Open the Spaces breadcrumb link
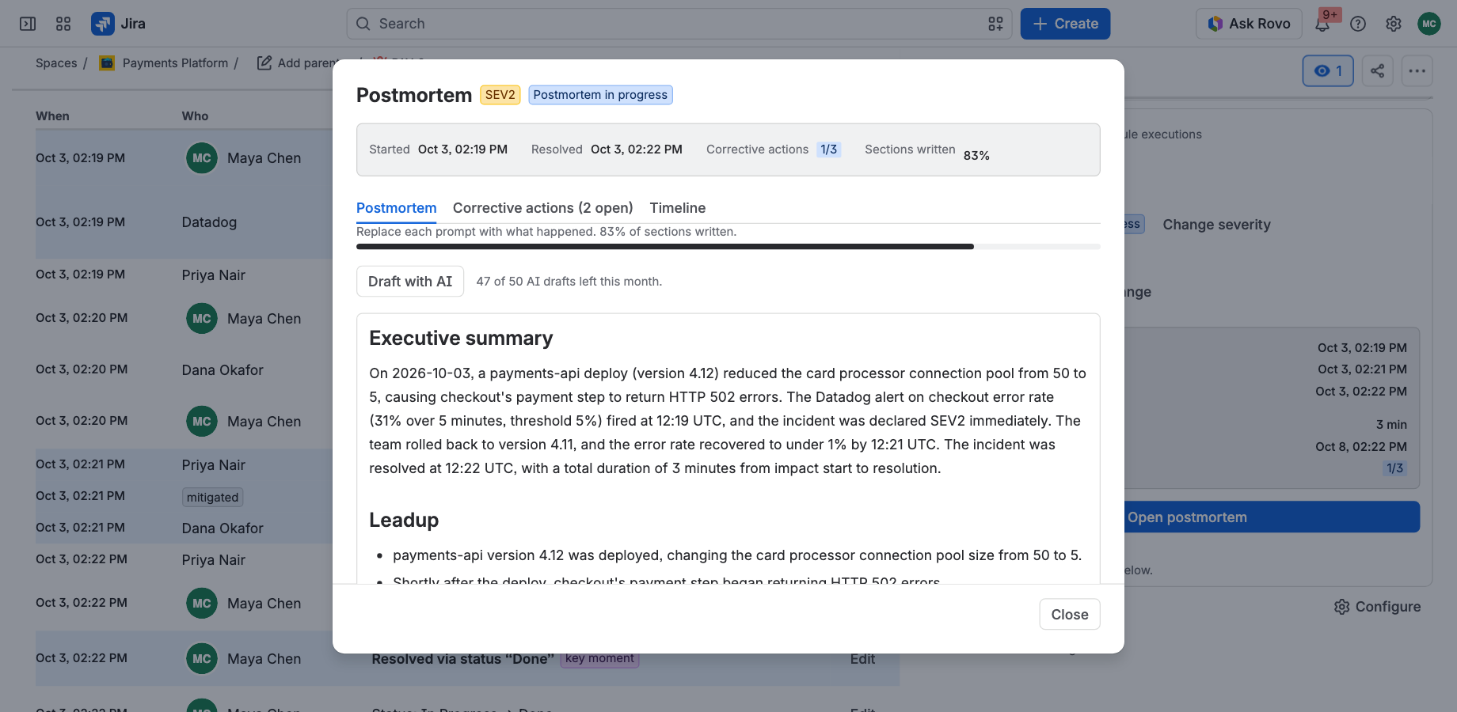Viewport: 1457px width, 712px height. click(x=56, y=63)
